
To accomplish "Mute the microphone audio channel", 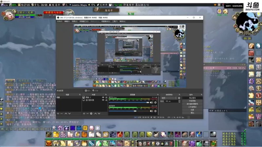I will 151,103.
